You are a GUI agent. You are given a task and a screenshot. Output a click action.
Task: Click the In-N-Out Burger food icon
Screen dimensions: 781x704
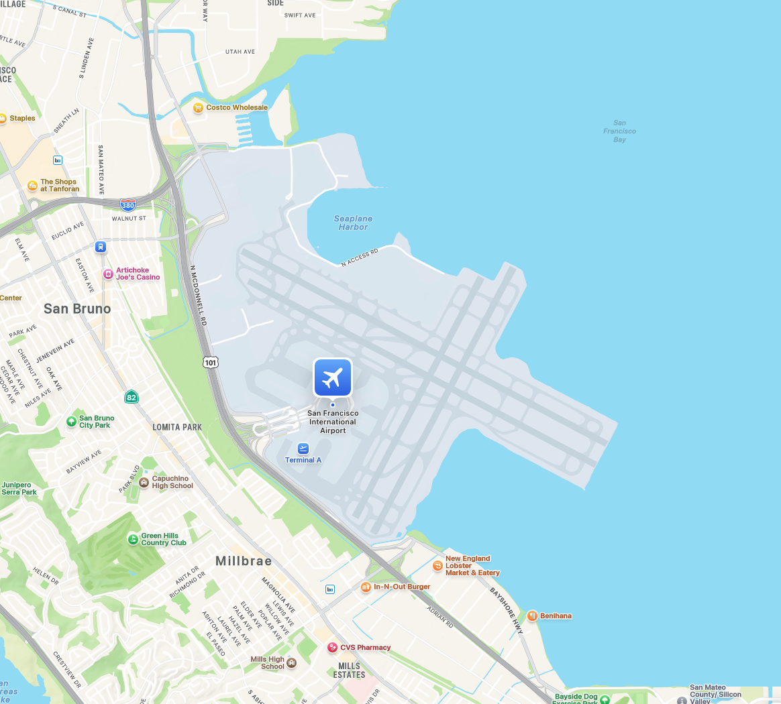click(366, 587)
